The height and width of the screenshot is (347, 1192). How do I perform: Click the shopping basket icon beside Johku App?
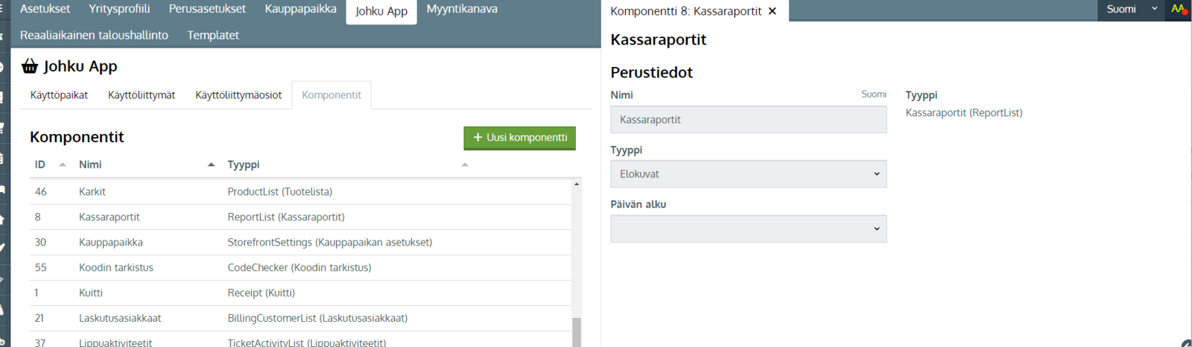30,66
